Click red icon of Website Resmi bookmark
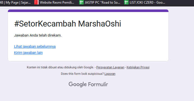 click(x=36, y=2)
